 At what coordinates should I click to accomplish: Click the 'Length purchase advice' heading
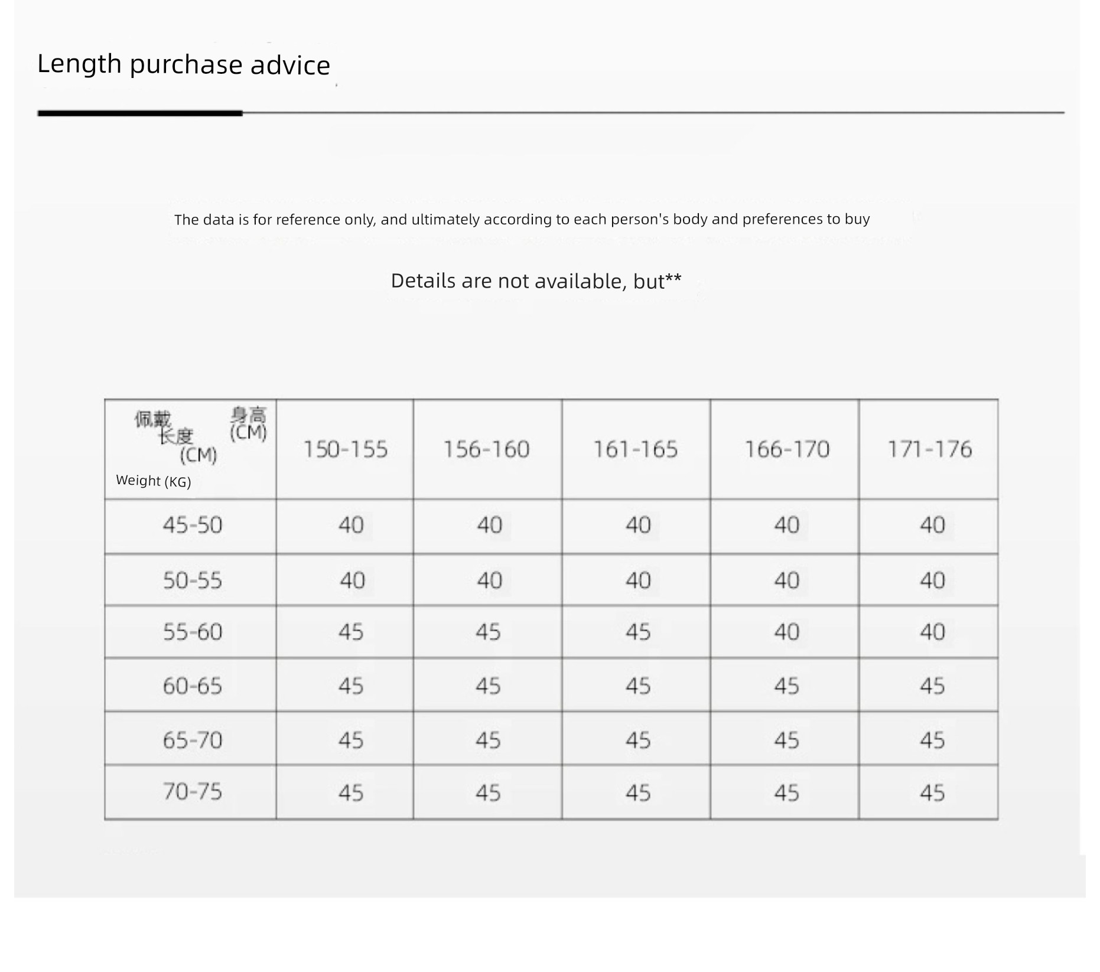183,64
